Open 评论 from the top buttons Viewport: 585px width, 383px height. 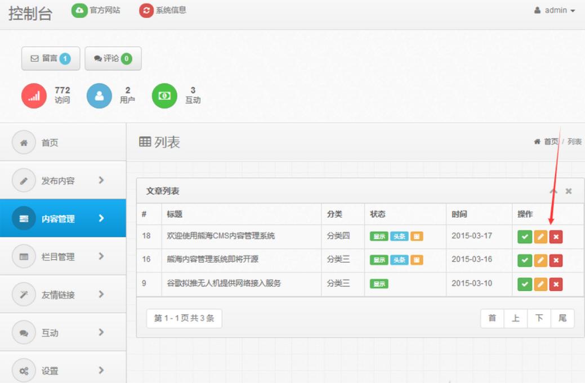pyautogui.click(x=112, y=58)
